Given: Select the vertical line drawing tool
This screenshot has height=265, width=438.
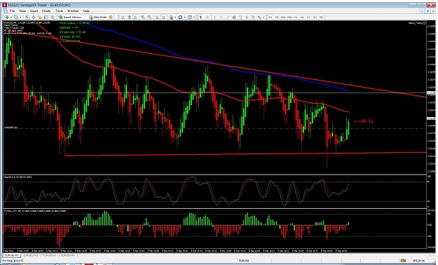Looking at the screenshot, I should 214,17.
